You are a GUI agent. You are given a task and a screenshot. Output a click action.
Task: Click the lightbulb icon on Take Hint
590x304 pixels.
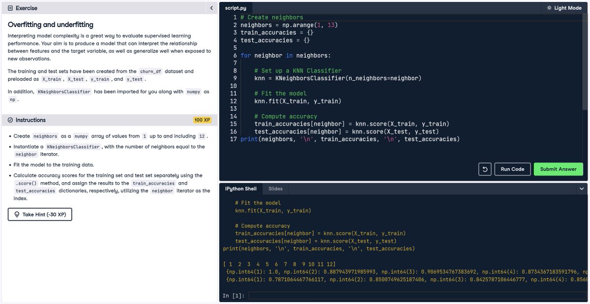point(17,215)
